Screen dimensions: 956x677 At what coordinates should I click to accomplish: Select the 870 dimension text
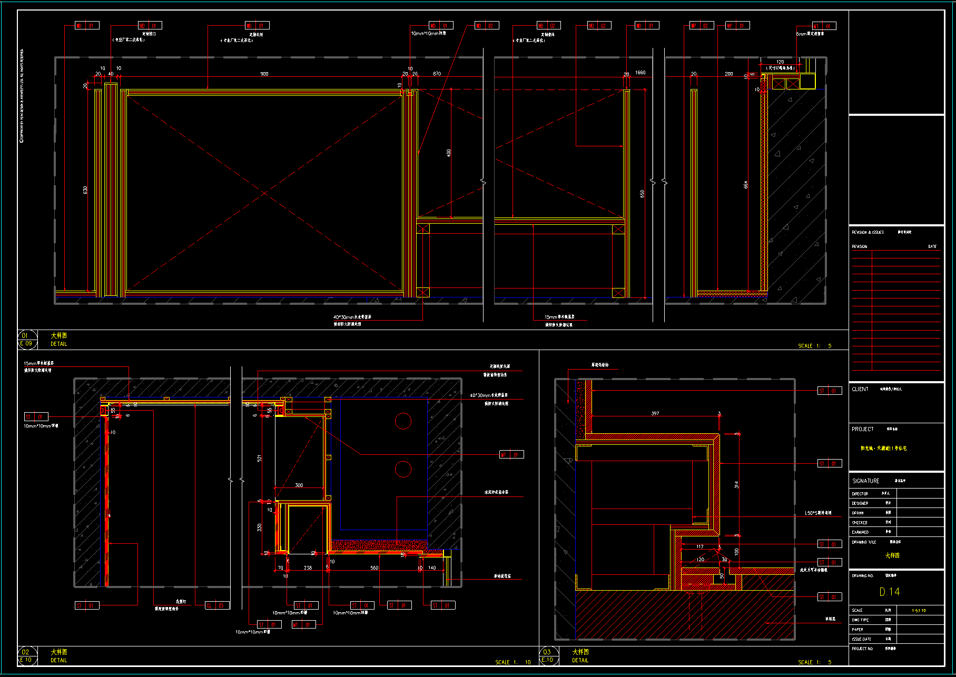tap(437, 74)
